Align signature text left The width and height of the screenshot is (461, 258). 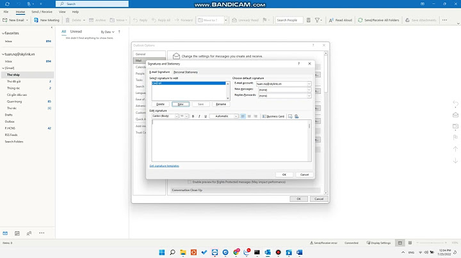click(x=243, y=116)
